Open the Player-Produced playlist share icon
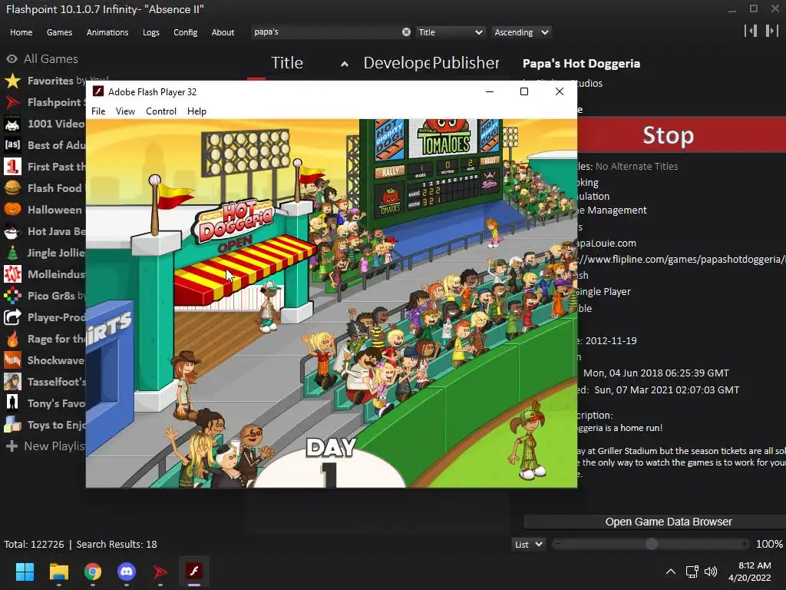Viewport: 786px width, 590px height. (12, 317)
